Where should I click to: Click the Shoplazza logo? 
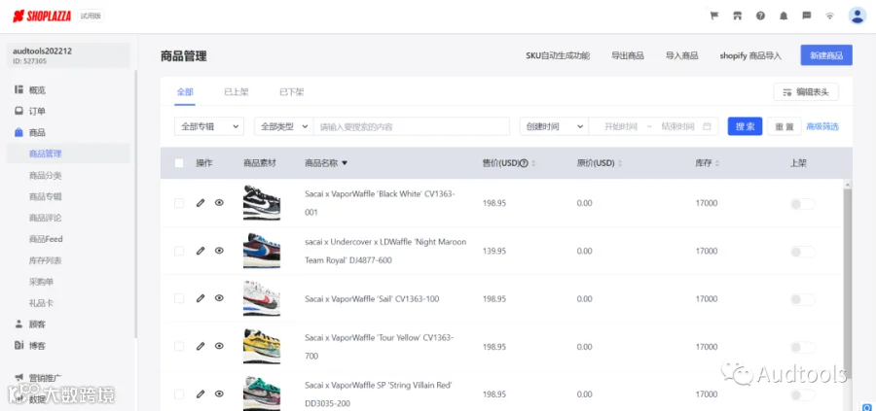[42, 17]
